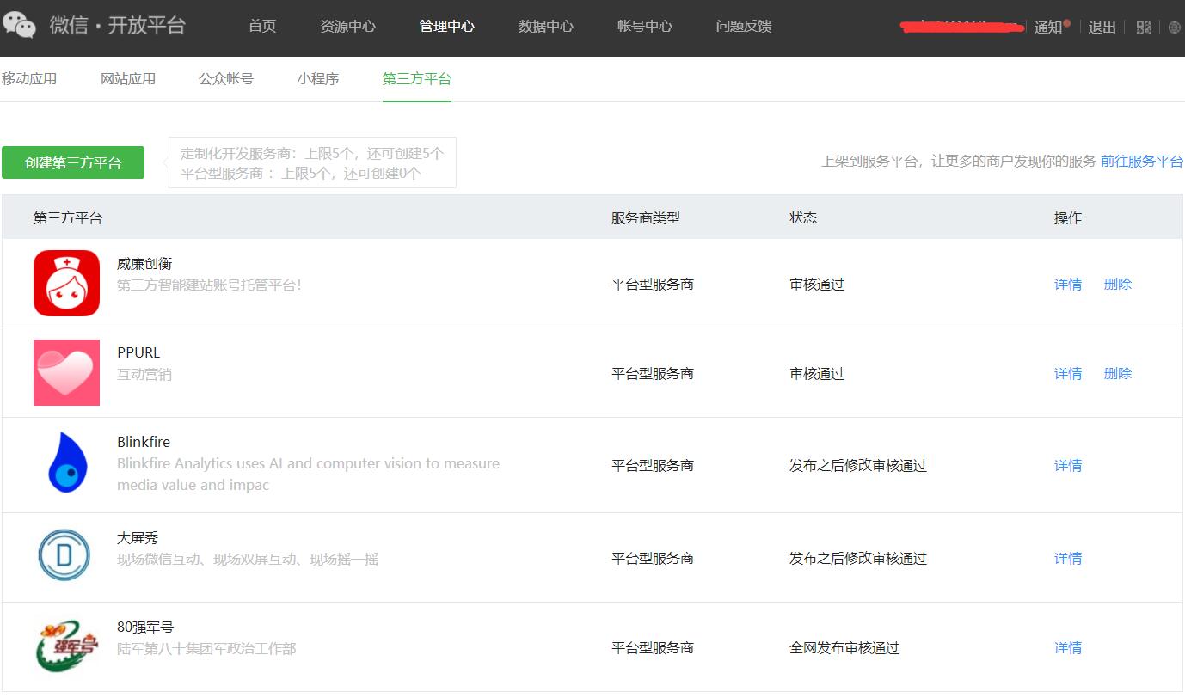Image resolution: width=1185 pixels, height=698 pixels.
Task: Click the WeChat logo icon
Action: [x=20, y=26]
